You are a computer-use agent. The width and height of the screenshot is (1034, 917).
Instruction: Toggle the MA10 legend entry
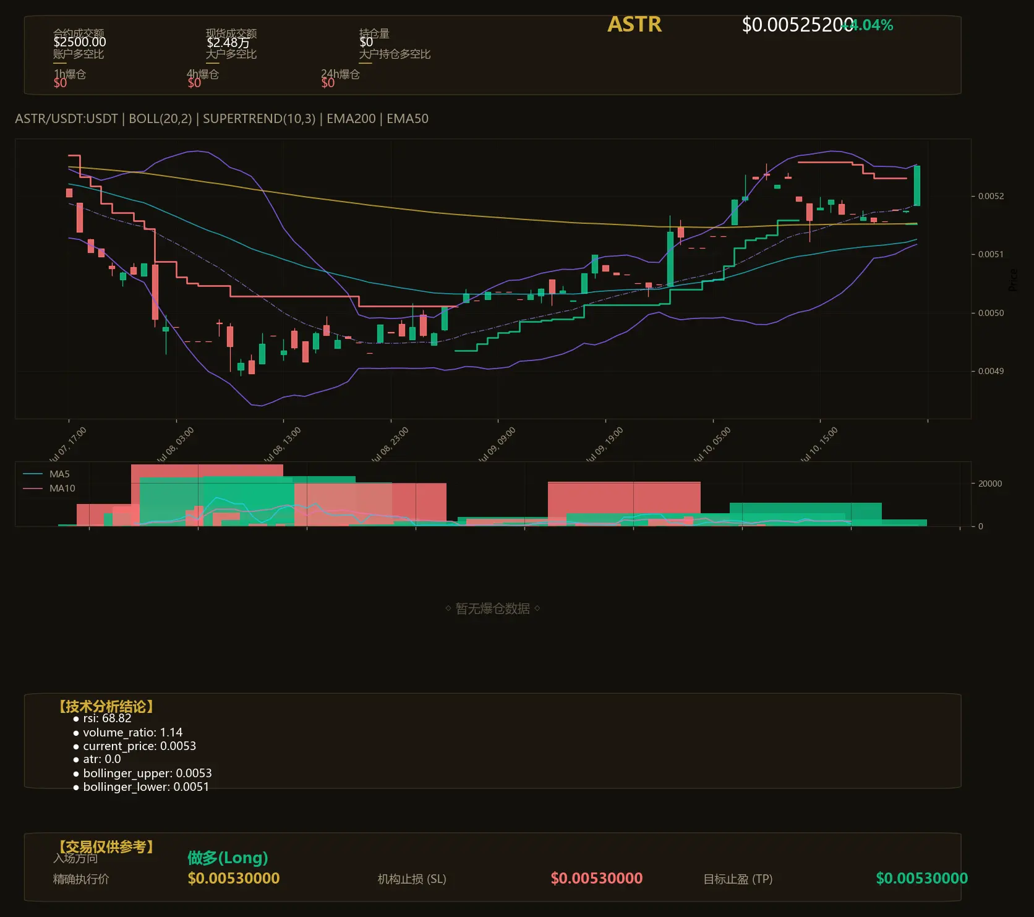[x=49, y=488]
